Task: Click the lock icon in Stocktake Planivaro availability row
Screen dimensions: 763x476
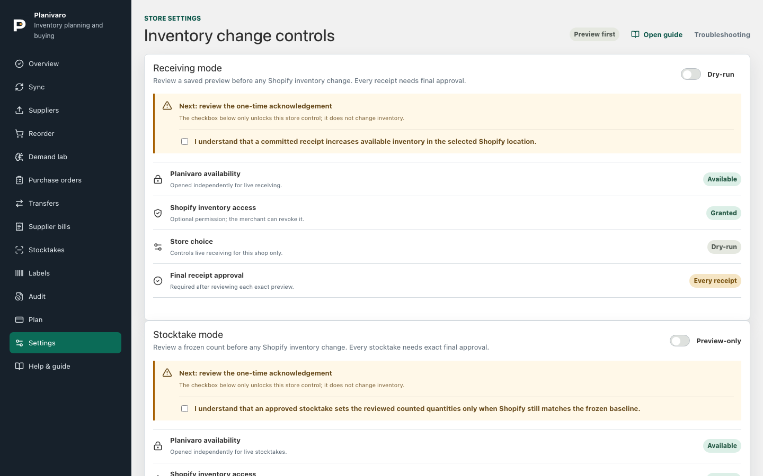Action: pyautogui.click(x=158, y=446)
